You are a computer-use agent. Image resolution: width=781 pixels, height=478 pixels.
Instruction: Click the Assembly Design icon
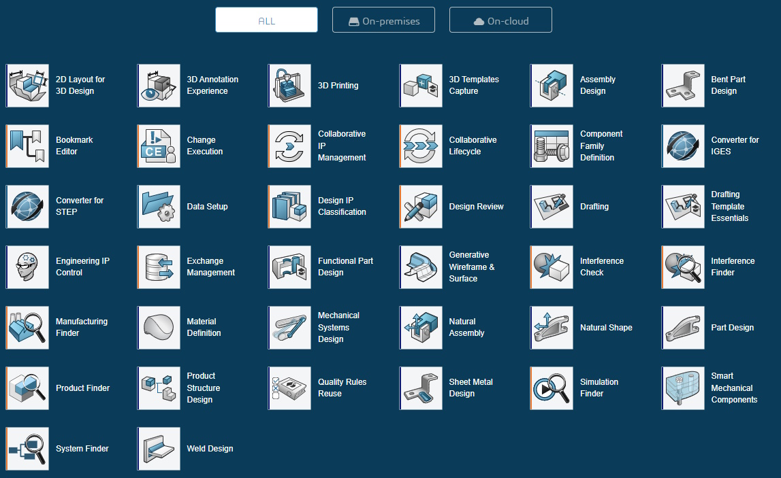pos(552,86)
